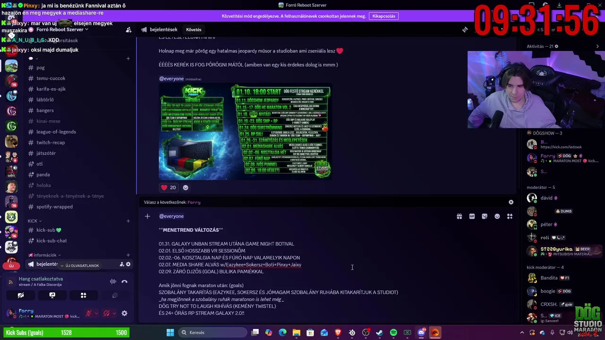605x340 pixels.
Task: Disconnect from the voice channel
Action: tap(124, 281)
